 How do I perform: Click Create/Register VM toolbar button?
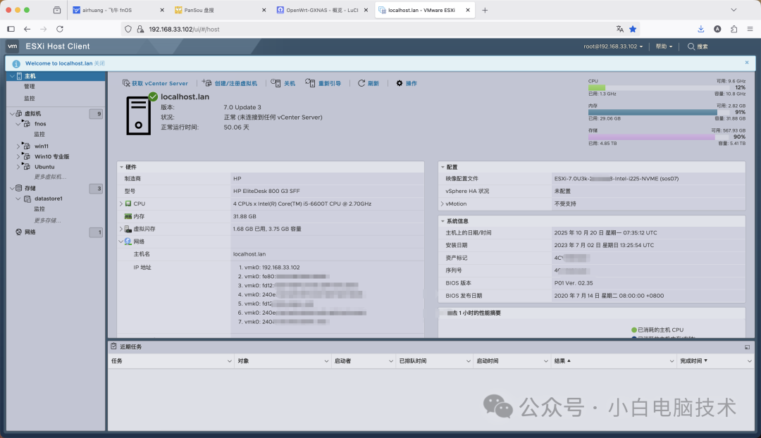[x=230, y=83]
